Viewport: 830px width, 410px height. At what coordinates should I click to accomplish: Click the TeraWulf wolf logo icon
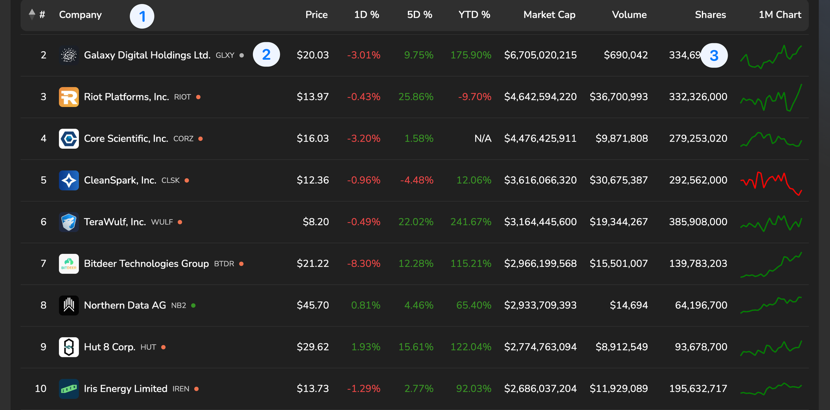[x=69, y=222]
